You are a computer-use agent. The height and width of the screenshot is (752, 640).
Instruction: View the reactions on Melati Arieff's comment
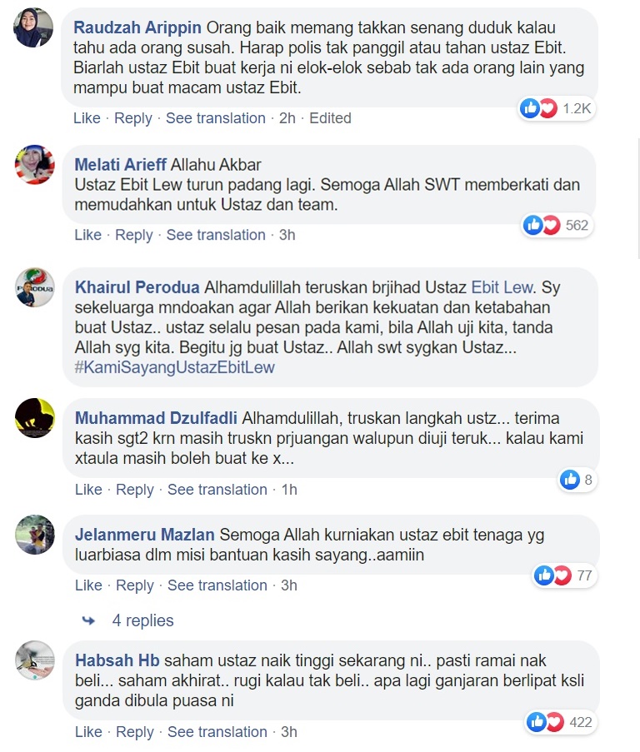[557, 225]
